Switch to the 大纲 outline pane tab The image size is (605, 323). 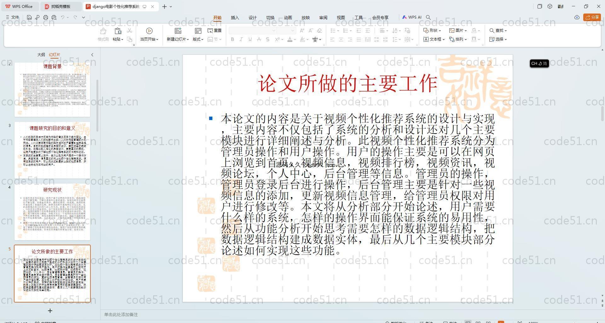[x=41, y=55]
